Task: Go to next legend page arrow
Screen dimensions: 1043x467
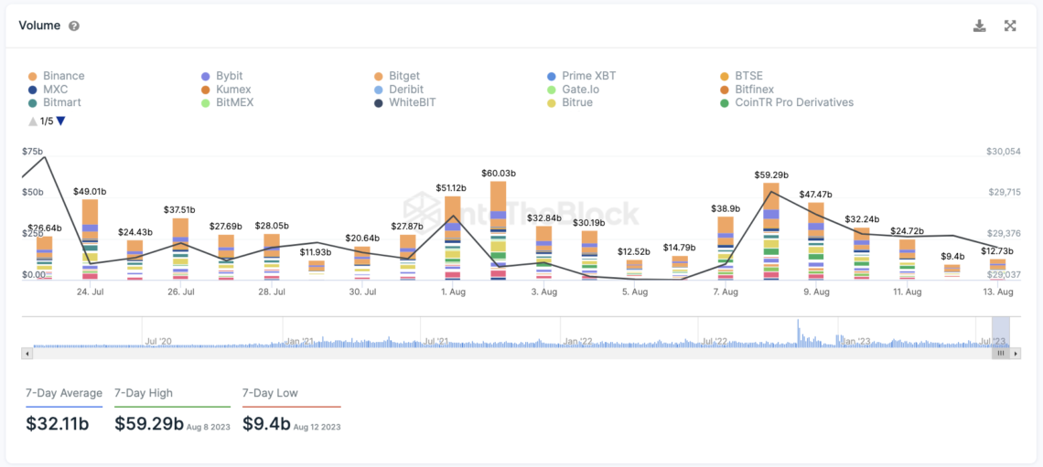Action: [61, 121]
